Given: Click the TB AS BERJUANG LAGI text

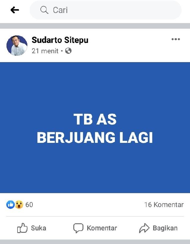Looking at the screenshot, I should point(95,128).
